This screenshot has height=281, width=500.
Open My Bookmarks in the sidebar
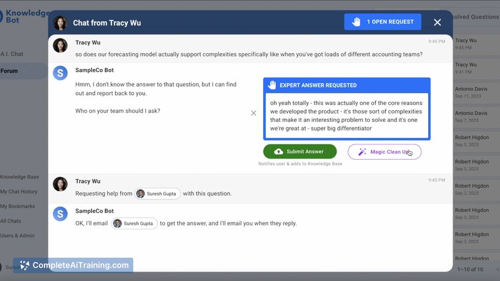pos(18,206)
